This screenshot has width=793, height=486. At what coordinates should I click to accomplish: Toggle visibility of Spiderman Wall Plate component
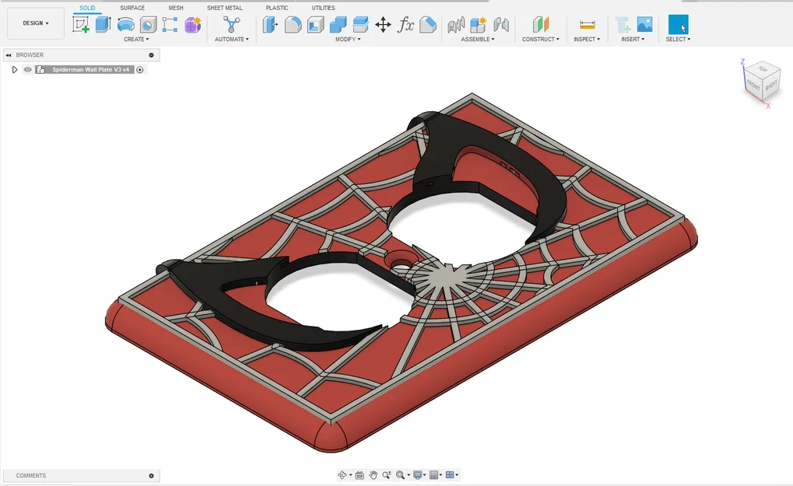click(x=28, y=70)
